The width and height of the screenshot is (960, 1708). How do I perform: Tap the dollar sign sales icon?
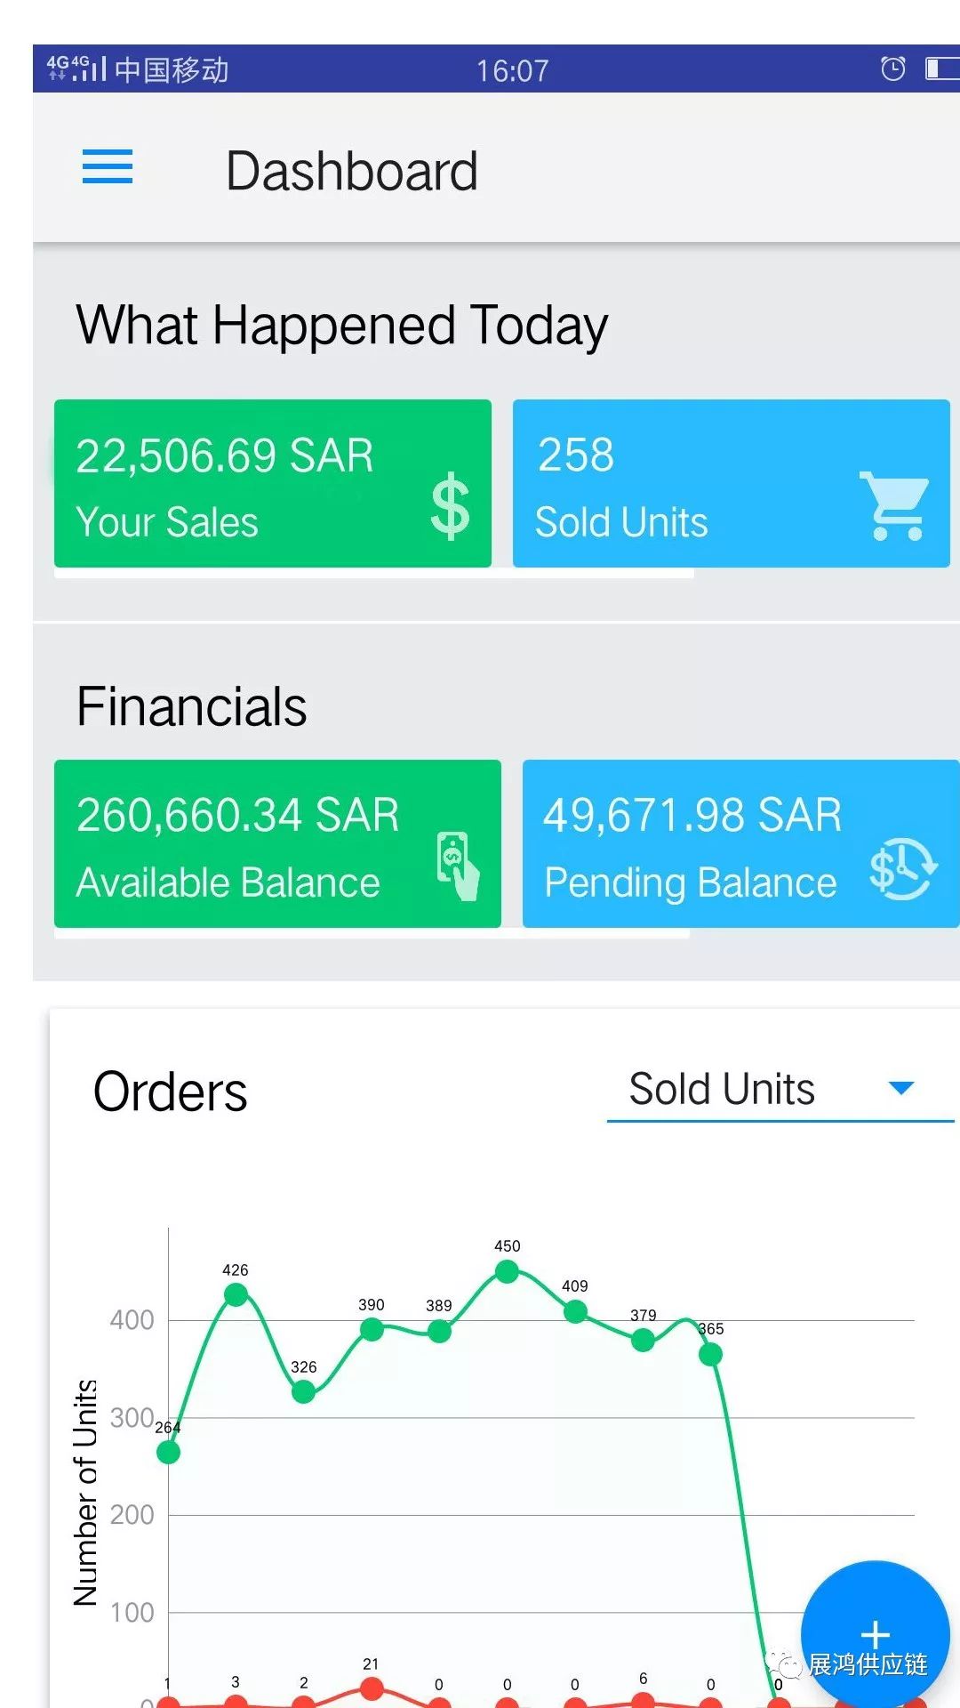(x=450, y=505)
